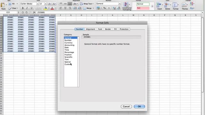The image size is (205, 115).
Task: Switch to Font tab in dialog
Action: pos(100,29)
